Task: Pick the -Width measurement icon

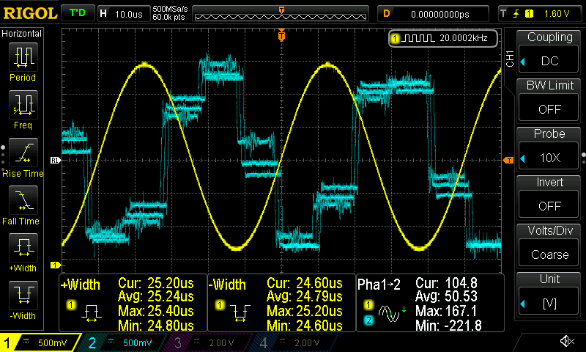Action: click(x=23, y=295)
